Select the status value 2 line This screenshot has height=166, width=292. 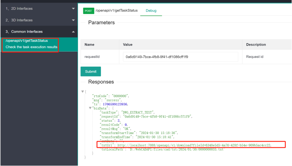[x=110, y=121]
